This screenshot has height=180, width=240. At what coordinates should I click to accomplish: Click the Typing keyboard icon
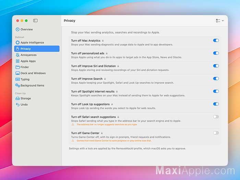[17, 79]
